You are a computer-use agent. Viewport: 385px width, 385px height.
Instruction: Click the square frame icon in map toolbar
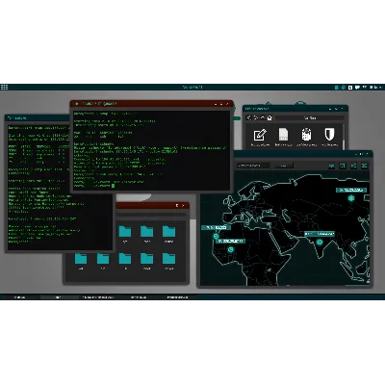pyautogui.click(x=343, y=166)
